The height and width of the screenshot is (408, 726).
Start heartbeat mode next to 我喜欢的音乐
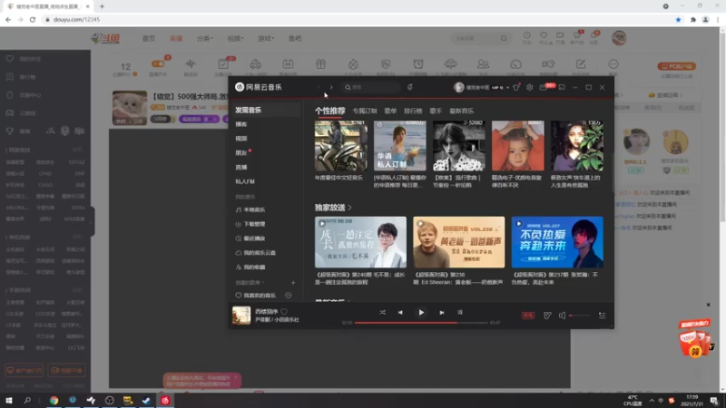pos(289,296)
